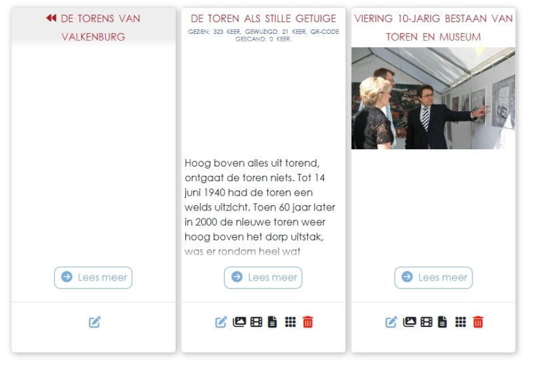This screenshot has width=533, height=365.
Task: Open the film/video icon in the middle card
Action: click(257, 322)
